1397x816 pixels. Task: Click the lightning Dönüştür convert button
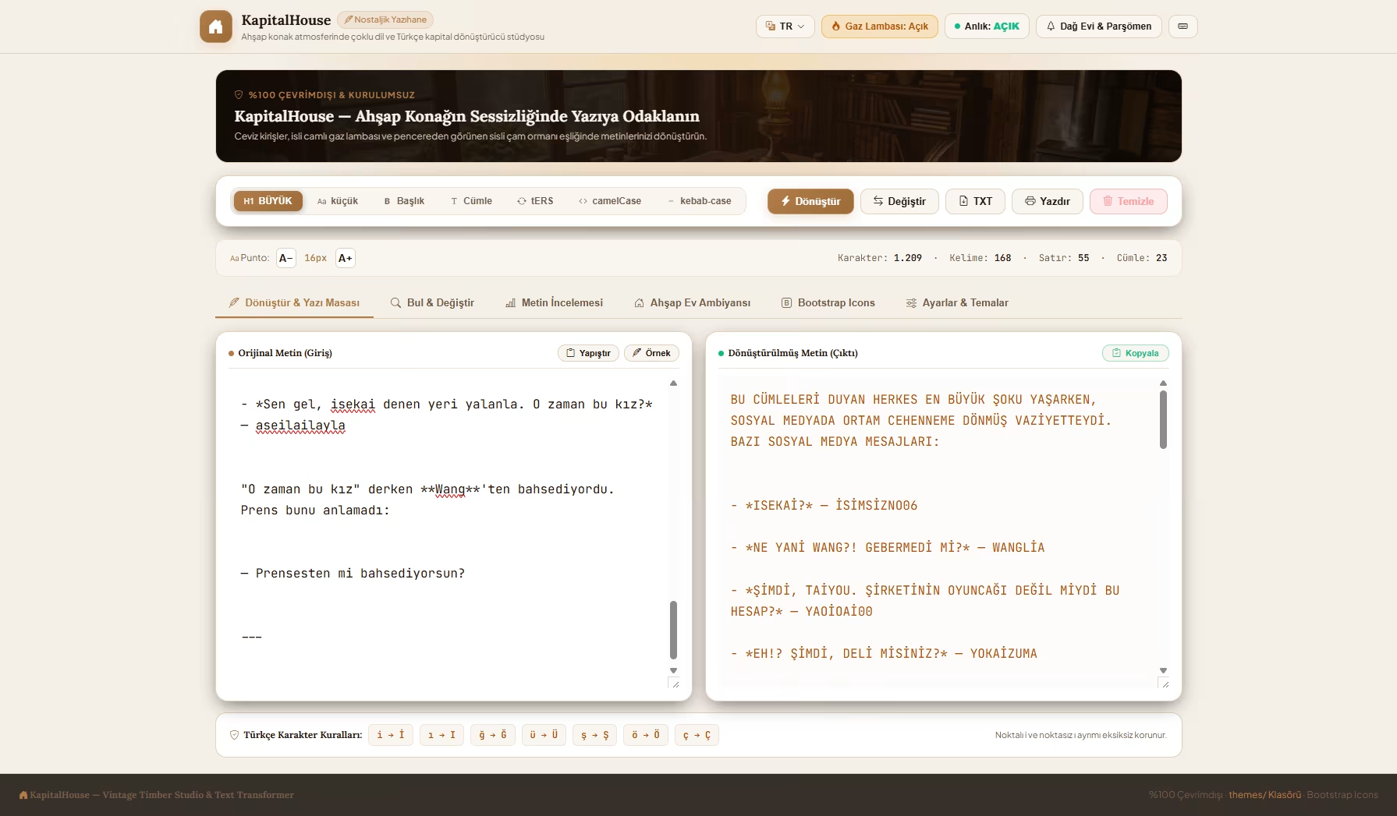(810, 201)
